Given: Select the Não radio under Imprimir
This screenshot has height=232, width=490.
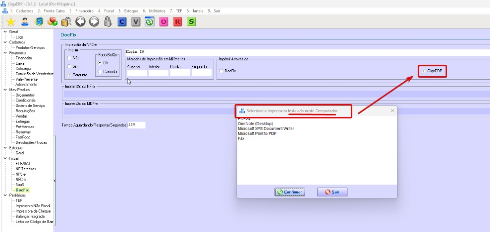Looking at the screenshot, I should click(x=69, y=58).
